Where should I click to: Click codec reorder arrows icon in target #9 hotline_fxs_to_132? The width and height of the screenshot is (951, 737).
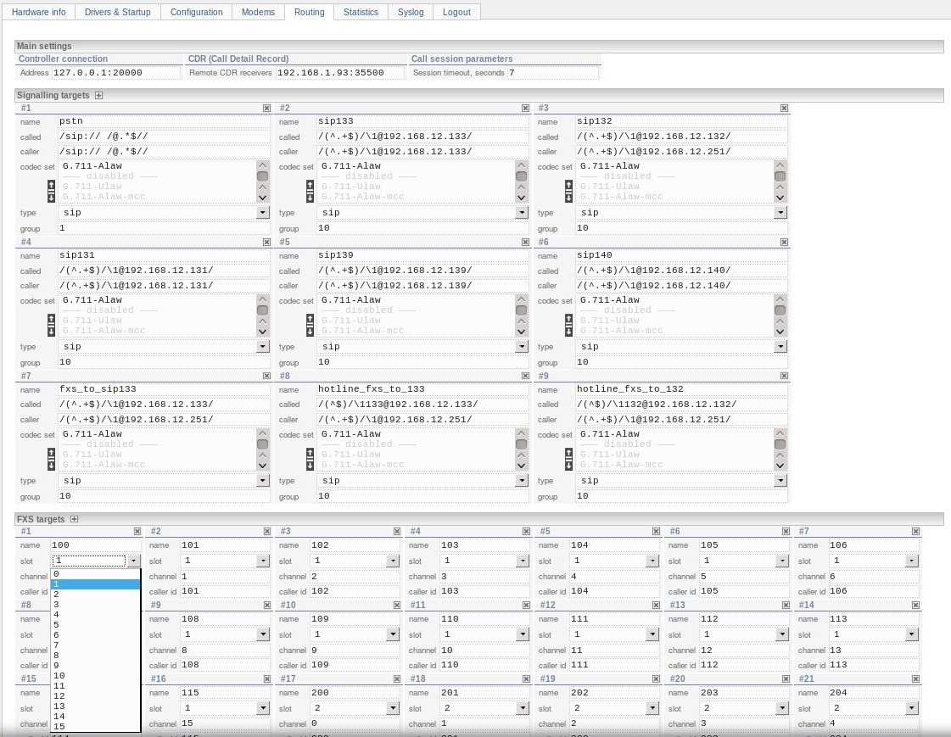point(568,459)
